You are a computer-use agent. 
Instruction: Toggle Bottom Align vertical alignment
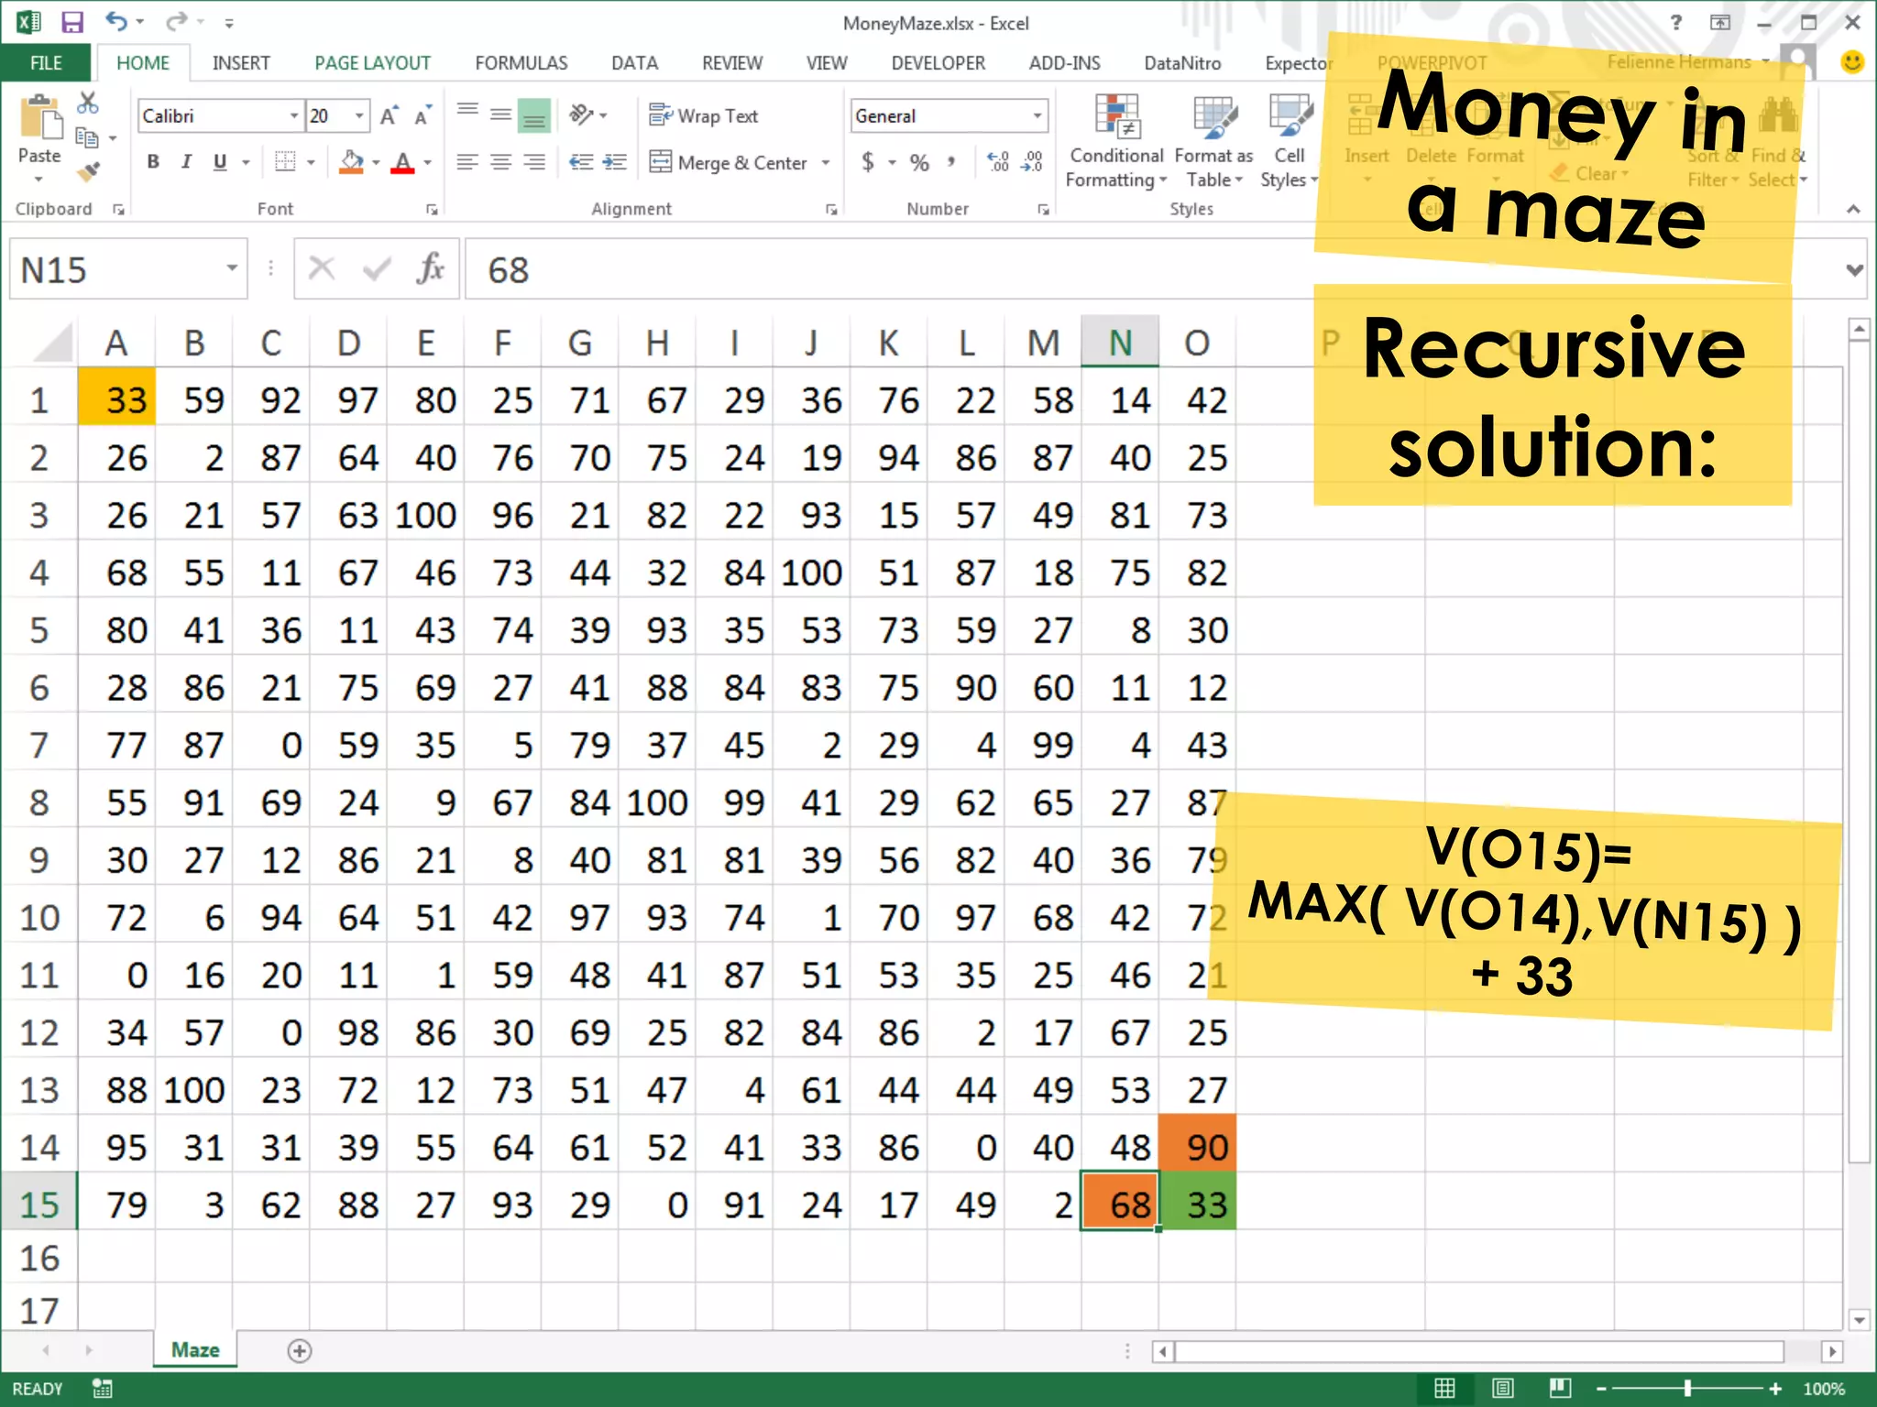pos(534,115)
